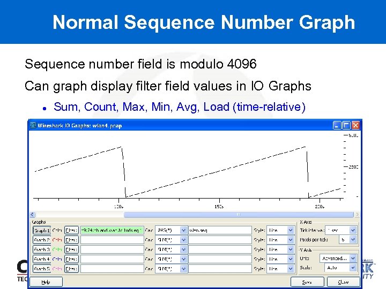Click the Graph 3 calc field entry
Screen dimensions: 386x289
click(220, 249)
